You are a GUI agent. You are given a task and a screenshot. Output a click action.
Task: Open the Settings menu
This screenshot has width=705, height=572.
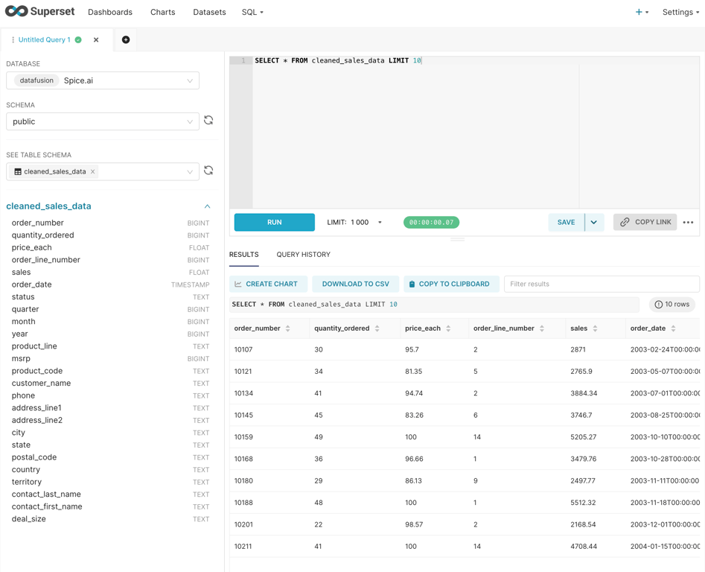click(680, 12)
